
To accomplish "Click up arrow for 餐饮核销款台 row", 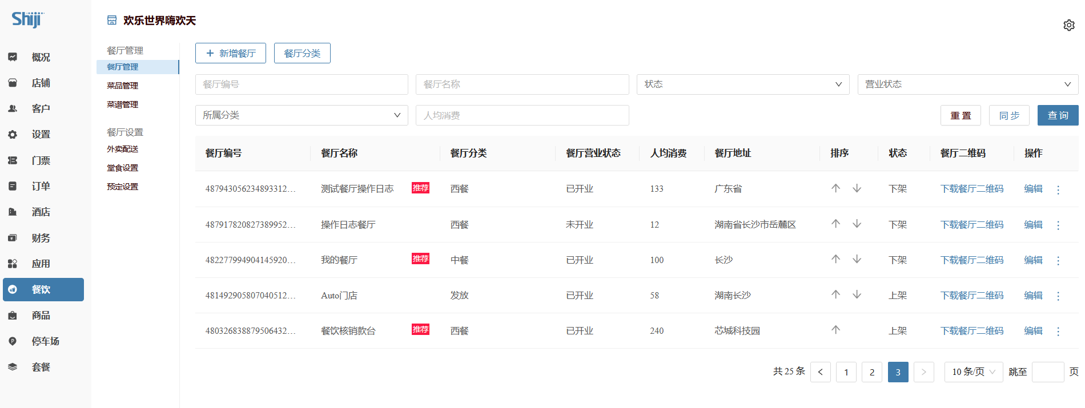I will point(835,330).
